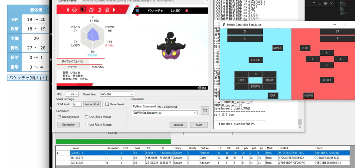The width and height of the screenshot is (355, 168).
Task: Click the B face button in simulator
Action: 327,65
